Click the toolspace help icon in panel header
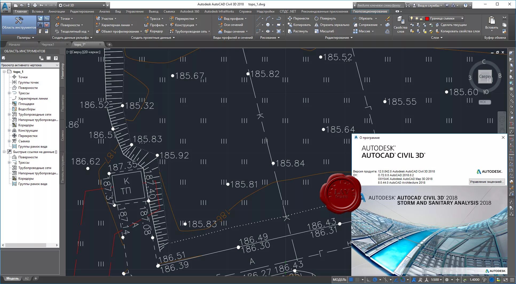 [56, 58]
